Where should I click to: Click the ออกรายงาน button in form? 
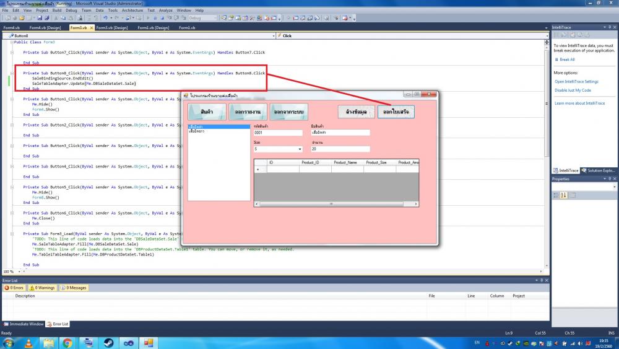click(248, 112)
